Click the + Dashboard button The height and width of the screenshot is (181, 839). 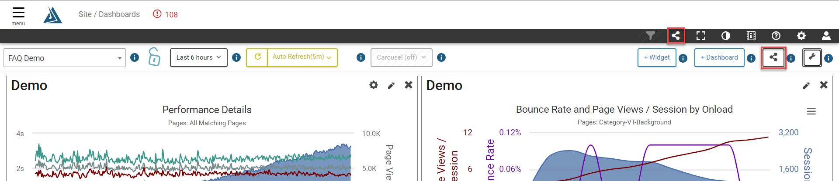click(719, 57)
